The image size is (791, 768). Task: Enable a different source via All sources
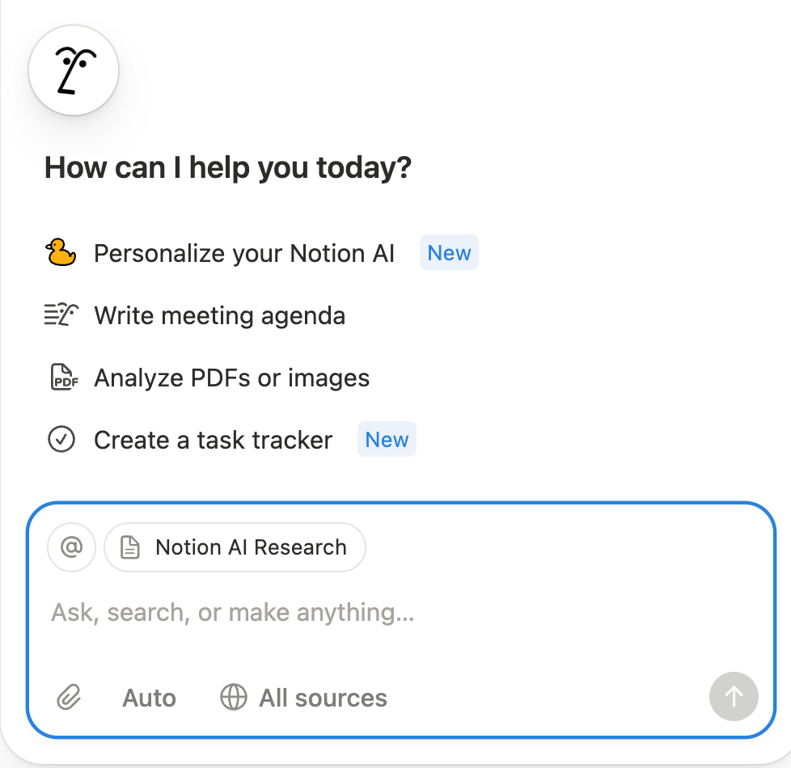323,697
